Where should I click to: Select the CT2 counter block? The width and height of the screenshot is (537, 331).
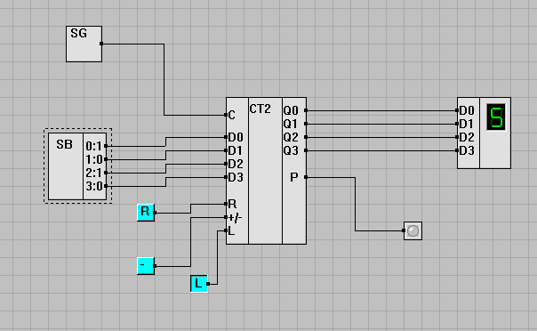[266, 171]
